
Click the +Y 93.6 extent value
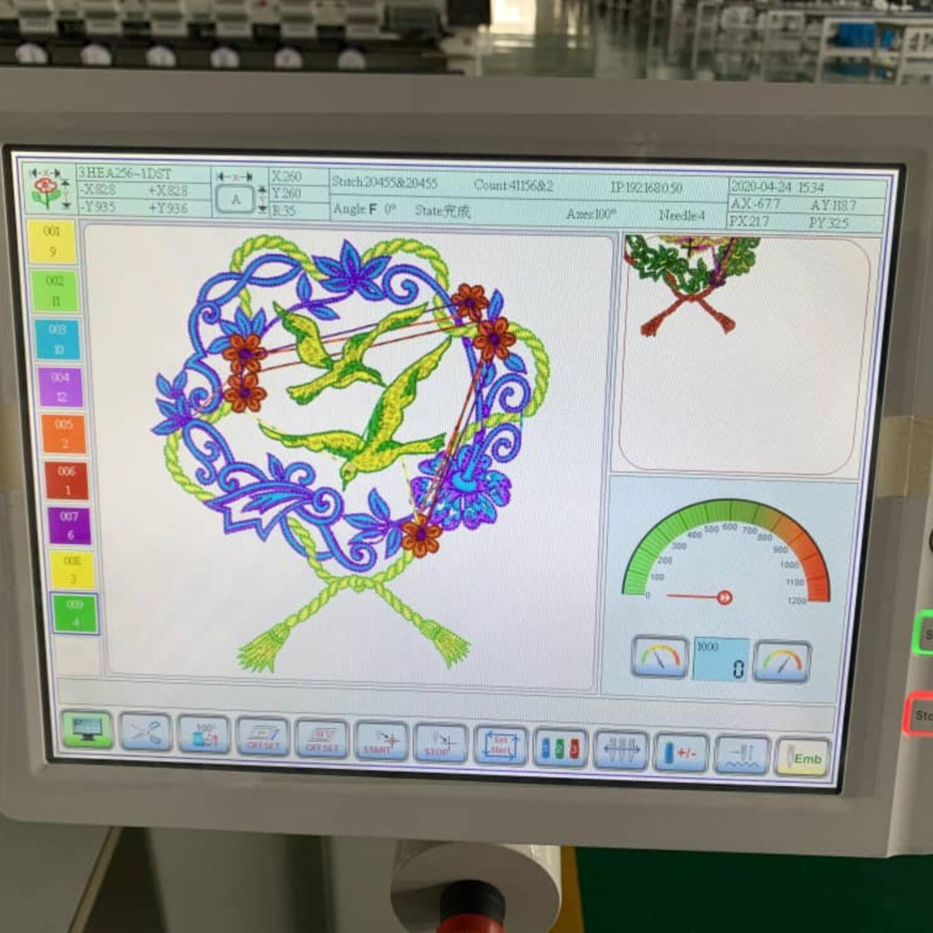point(168,207)
